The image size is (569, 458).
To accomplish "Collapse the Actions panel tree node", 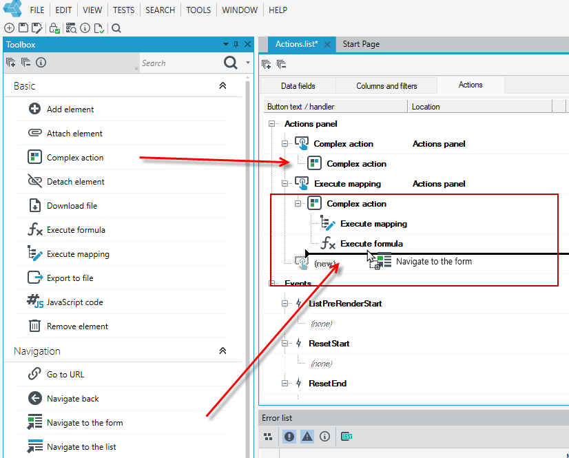I will coord(271,124).
